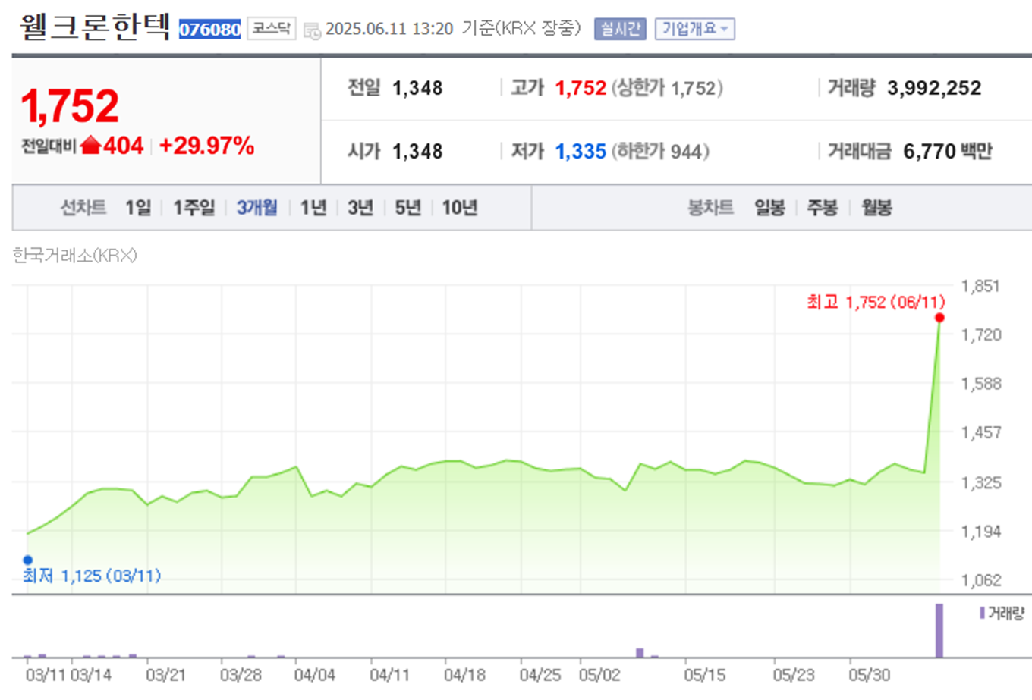Click the blue lowest-price marker dot
Screen dimensions: 1032x700
28,560
